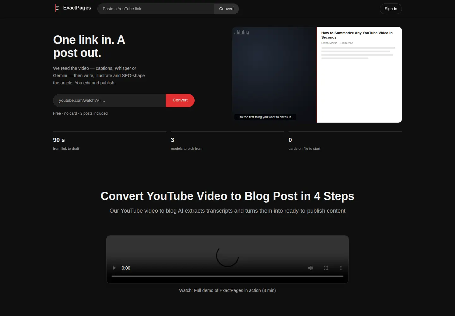Mute the demo video volume icon
The image size is (455, 316).
click(311, 268)
